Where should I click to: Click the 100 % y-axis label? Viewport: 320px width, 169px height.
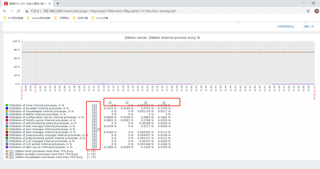pyautogui.click(x=16, y=41)
